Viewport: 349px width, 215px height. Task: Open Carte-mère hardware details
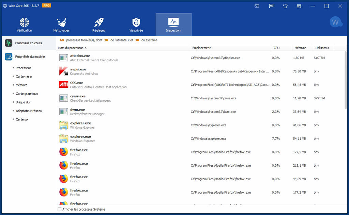pyautogui.click(x=24, y=77)
